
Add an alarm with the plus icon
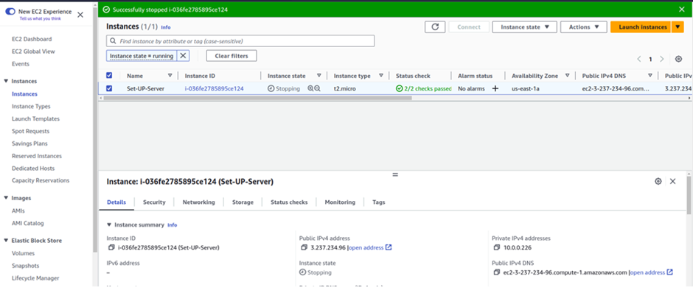[x=495, y=88]
